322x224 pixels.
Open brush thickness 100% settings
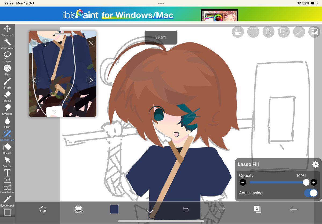(x=79, y=209)
